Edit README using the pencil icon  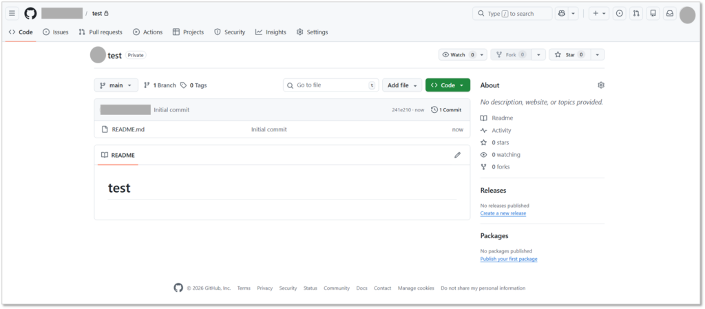pyautogui.click(x=457, y=156)
